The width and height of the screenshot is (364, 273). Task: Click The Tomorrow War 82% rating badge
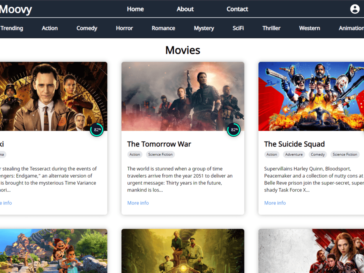click(x=234, y=130)
